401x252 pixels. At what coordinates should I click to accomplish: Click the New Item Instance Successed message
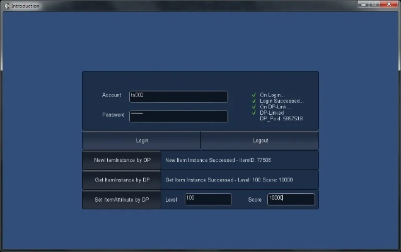218,160
